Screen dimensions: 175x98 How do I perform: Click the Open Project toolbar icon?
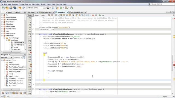[x=11, y=8]
